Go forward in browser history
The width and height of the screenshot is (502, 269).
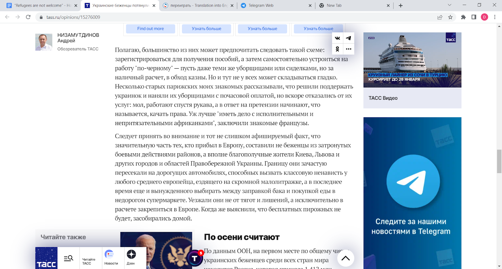tap(18, 17)
